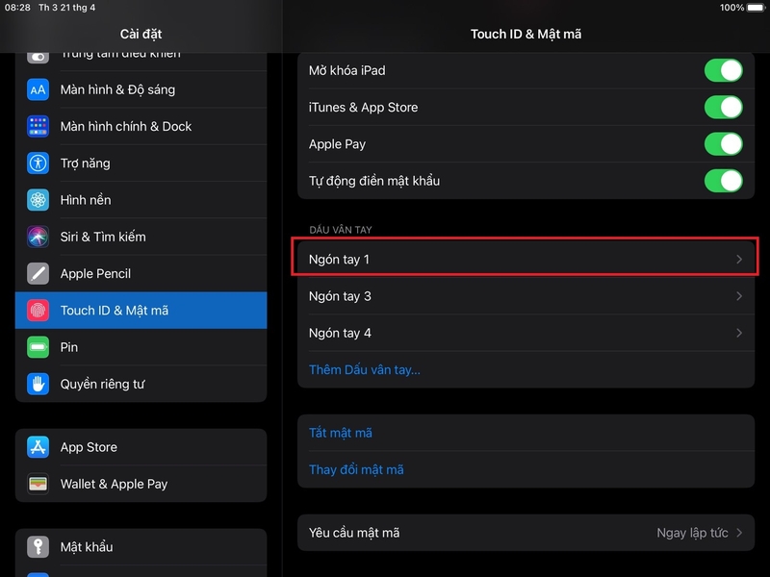Open Mật khẩu settings
The height and width of the screenshot is (577, 770).
point(141,546)
